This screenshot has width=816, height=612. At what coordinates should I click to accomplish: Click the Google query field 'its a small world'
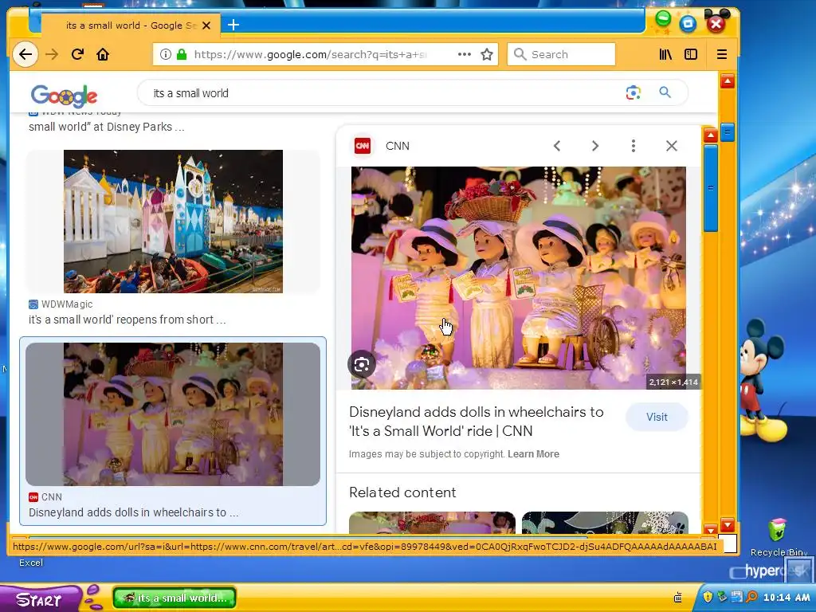pyautogui.click(x=385, y=93)
